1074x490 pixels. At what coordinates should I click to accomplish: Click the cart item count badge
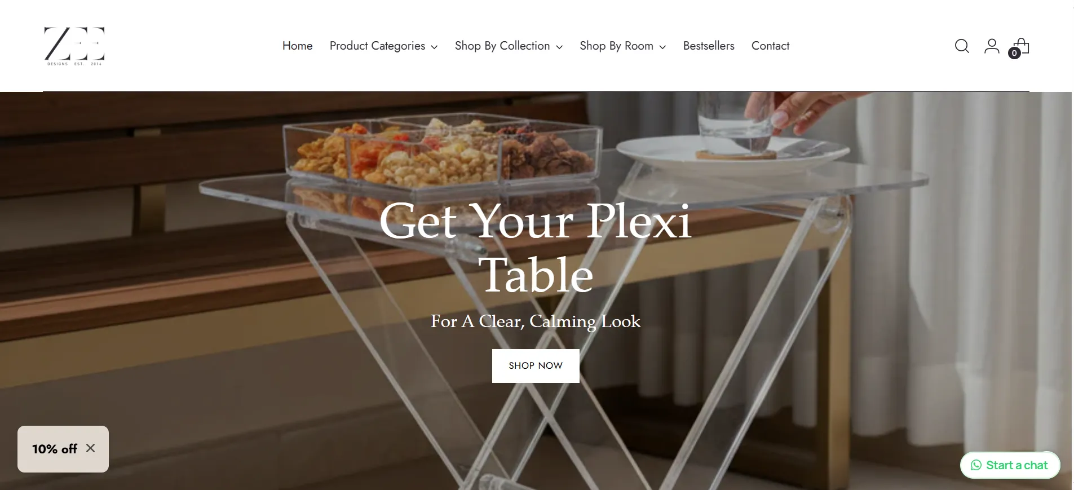pyautogui.click(x=1014, y=53)
